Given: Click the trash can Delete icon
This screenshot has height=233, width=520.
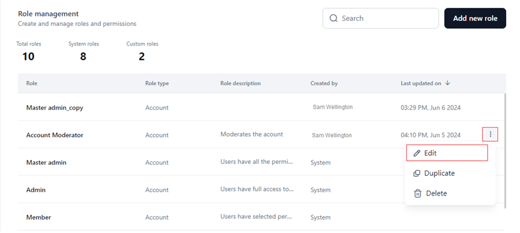Looking at the screenshot, I should pyautogui.click(x=417, y=193).
